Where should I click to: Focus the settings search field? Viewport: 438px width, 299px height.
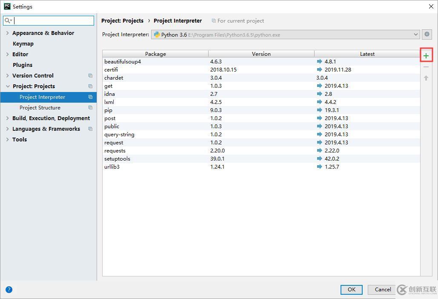[x=53, y=20]
